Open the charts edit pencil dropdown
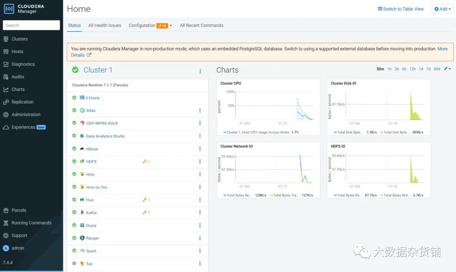This screenshot has width=456, height=272. coord(447,69)
